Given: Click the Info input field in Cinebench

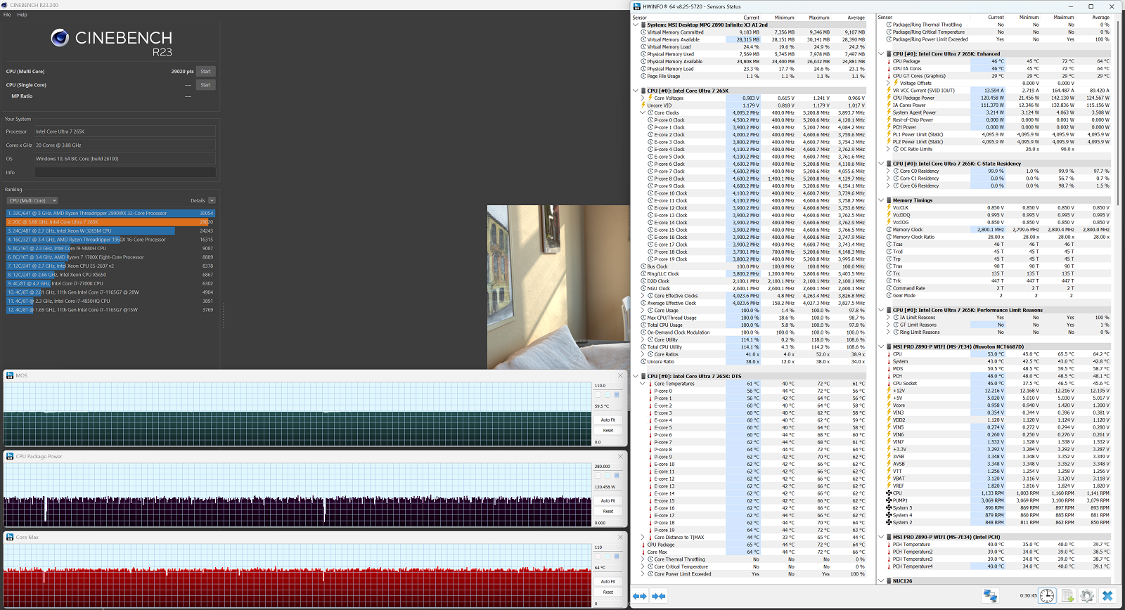Looking at the screenshot, I should click(125, 172).
